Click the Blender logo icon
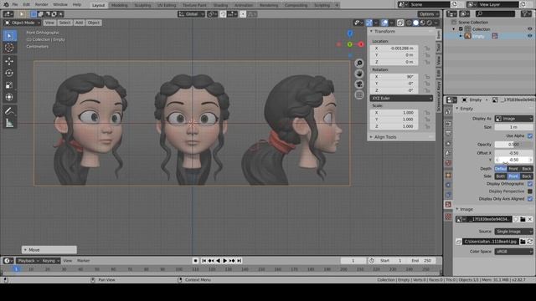This screenshot has height=301, width=536. click(x=6, y=4)
